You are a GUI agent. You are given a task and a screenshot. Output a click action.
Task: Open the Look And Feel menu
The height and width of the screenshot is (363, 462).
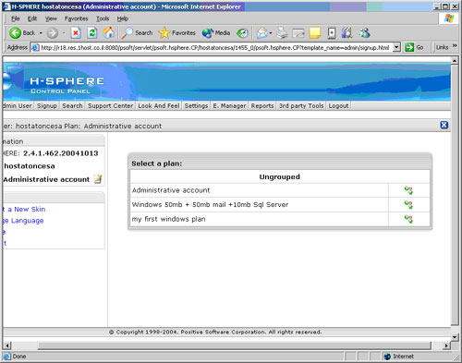tap(159, 105)
